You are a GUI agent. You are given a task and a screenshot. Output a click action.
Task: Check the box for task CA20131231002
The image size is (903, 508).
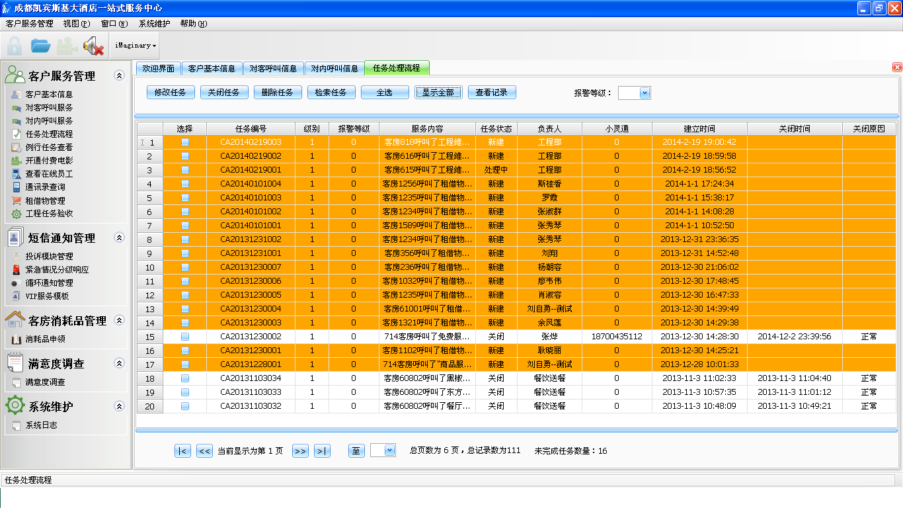(184, 239)
